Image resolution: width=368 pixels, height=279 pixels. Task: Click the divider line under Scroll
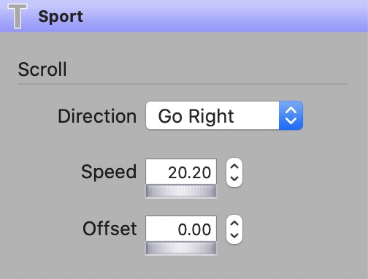point(183,84)
